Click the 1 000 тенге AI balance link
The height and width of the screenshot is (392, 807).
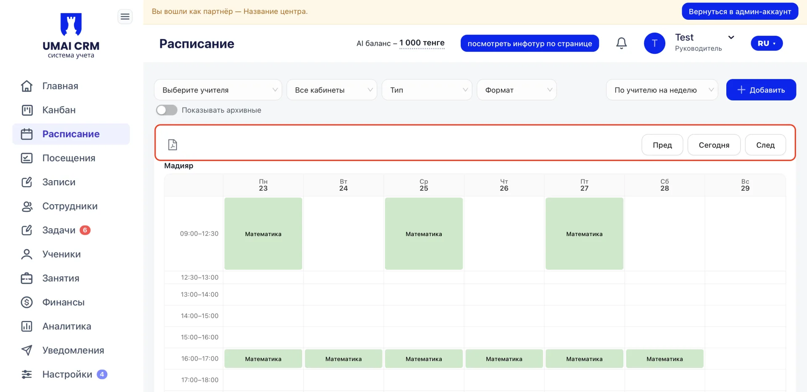[x=422, y=43]
